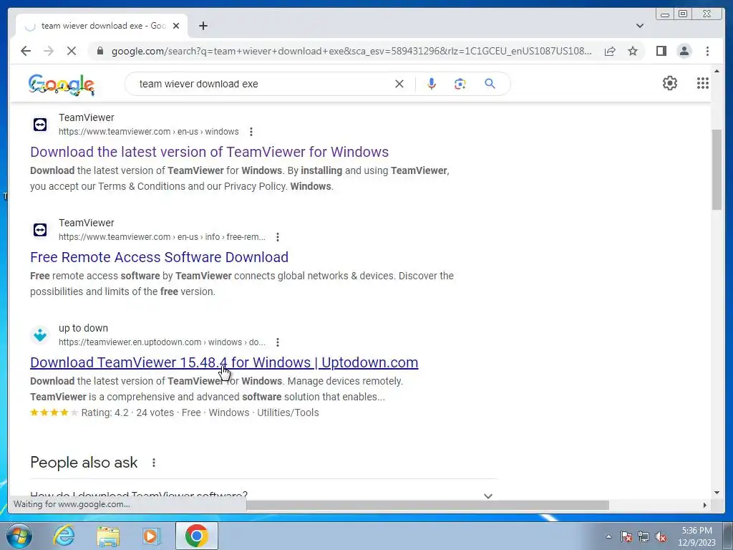This screenshot has width=733, height=550.
Task: Click the scrollbar up arrow
Action: point(717,72)
